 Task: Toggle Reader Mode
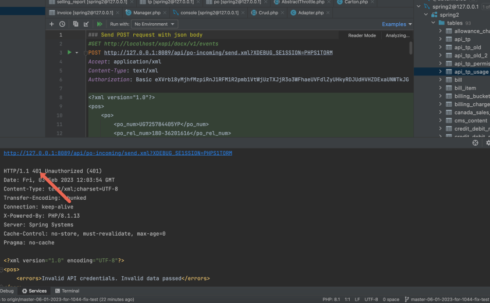[x=362, y=35]
